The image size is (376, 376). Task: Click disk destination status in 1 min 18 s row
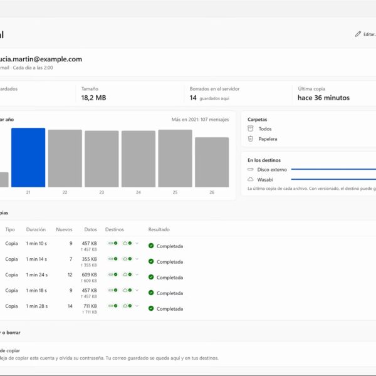(113, 290)
